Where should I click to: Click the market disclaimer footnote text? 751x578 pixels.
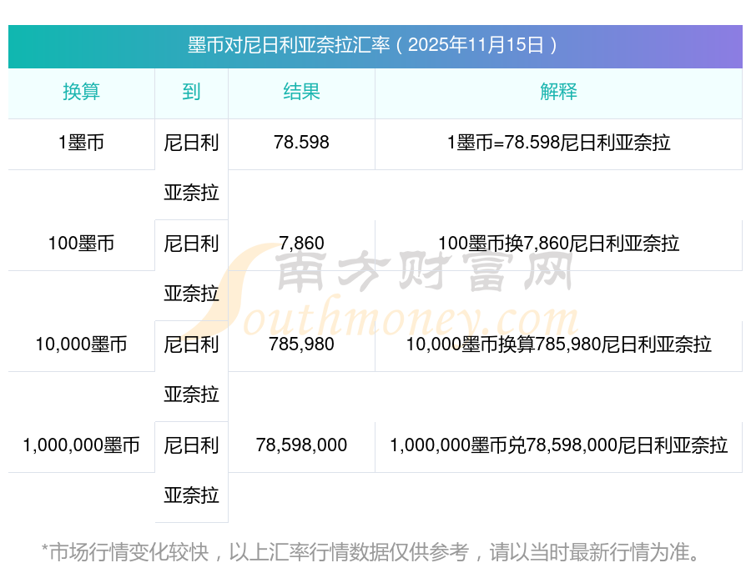(x=371, y=552)
